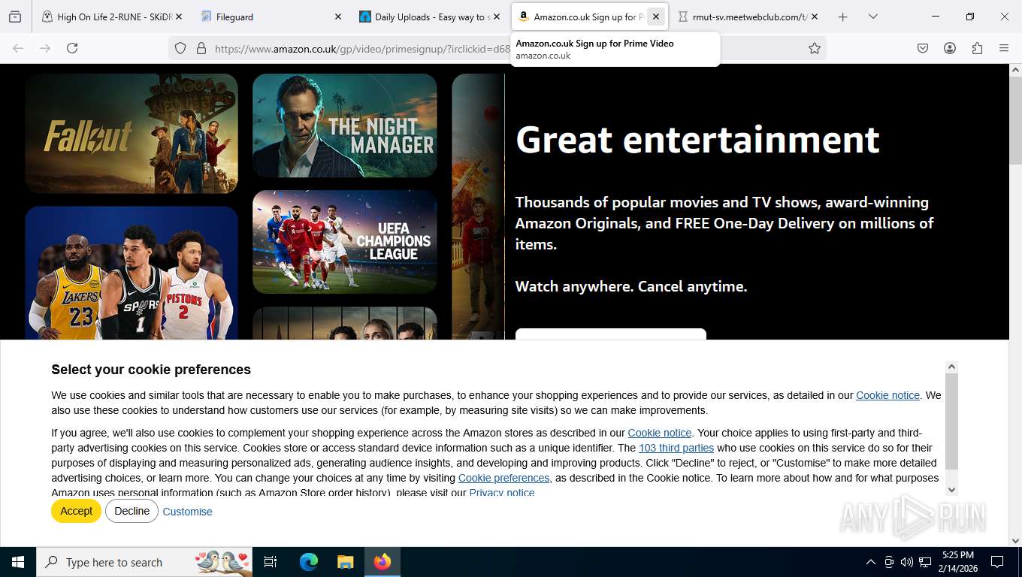Open second Cookie notice link after 'described in our'
Screen dimensions: 1022x577
pos(659,433)
